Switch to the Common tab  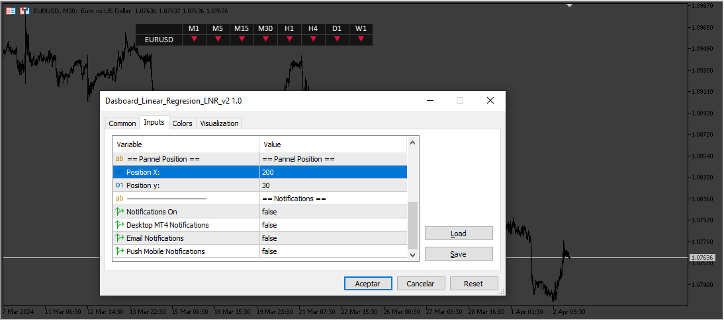coord(122,123)
